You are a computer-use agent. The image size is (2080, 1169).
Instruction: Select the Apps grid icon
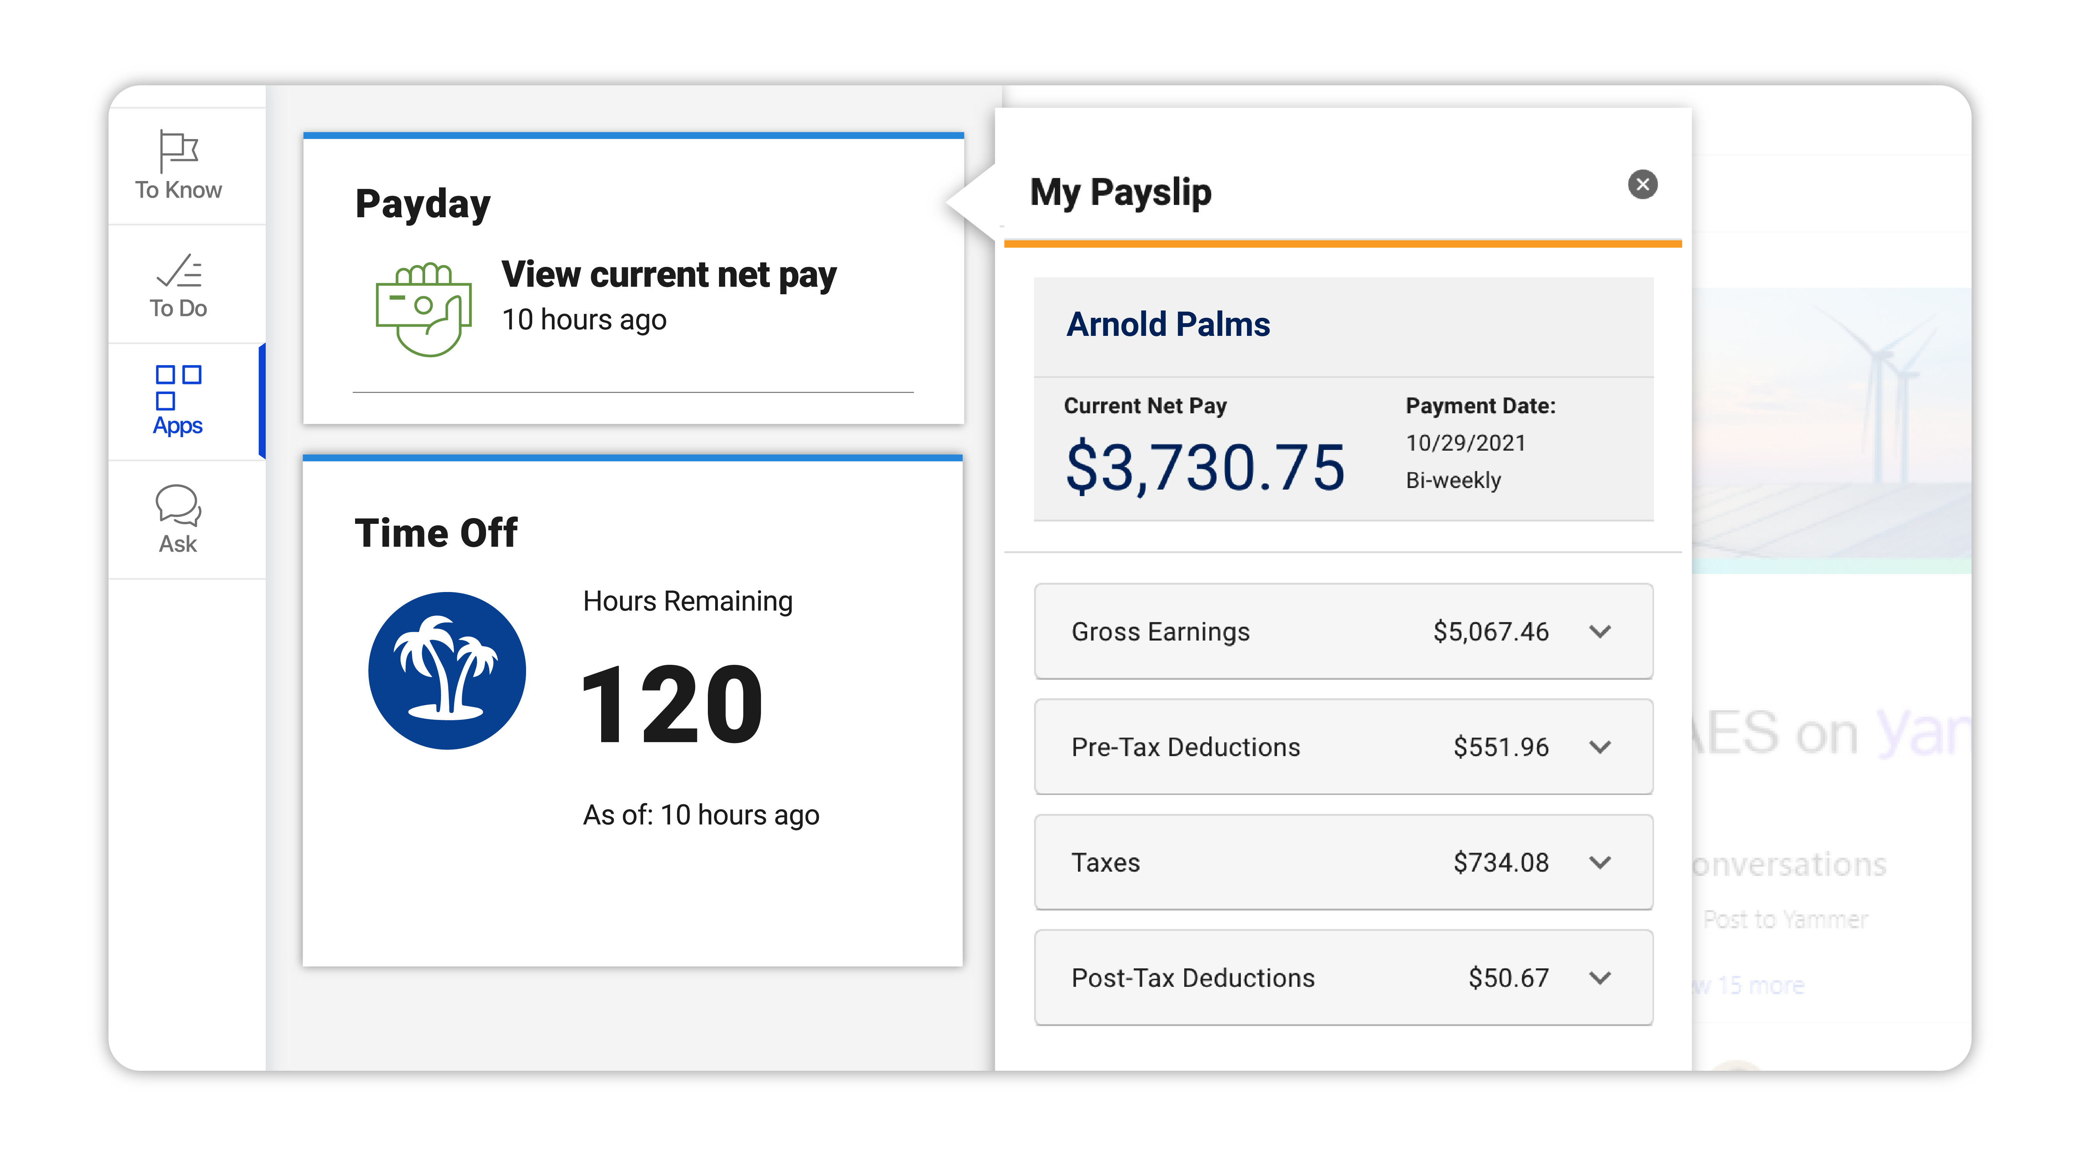pyautogui.click(x=178, y=387)
